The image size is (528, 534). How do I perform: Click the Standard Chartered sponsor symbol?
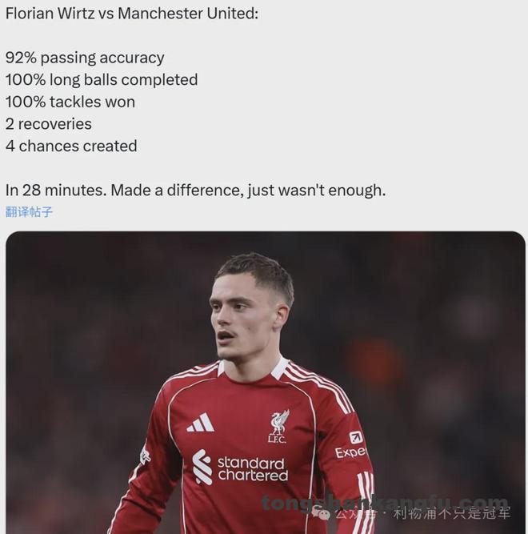click(202, 467)
